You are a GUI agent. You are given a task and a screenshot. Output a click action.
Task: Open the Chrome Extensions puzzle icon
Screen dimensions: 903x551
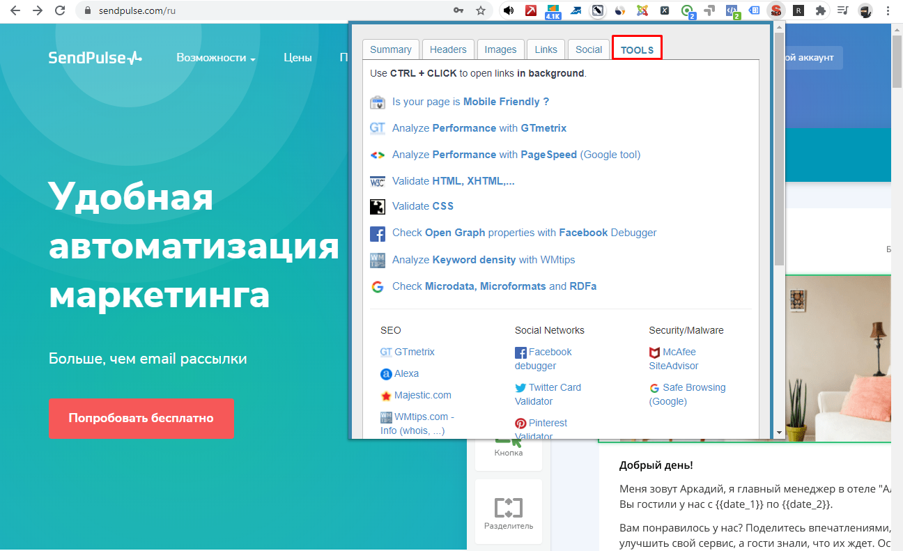click(x=821, y=10)
